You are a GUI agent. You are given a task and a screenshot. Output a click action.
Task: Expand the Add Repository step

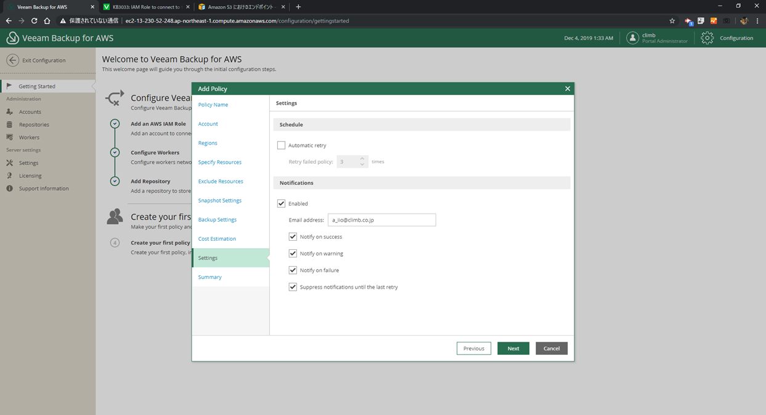[115, 181]
